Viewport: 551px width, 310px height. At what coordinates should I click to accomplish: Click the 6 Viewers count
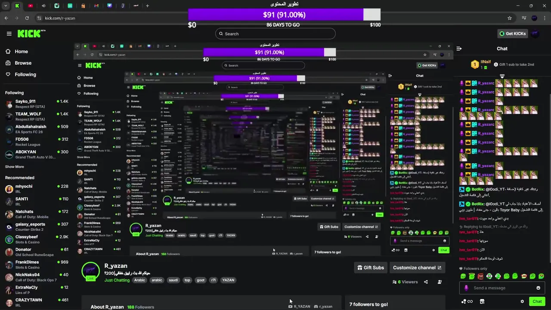coord(405,282)
